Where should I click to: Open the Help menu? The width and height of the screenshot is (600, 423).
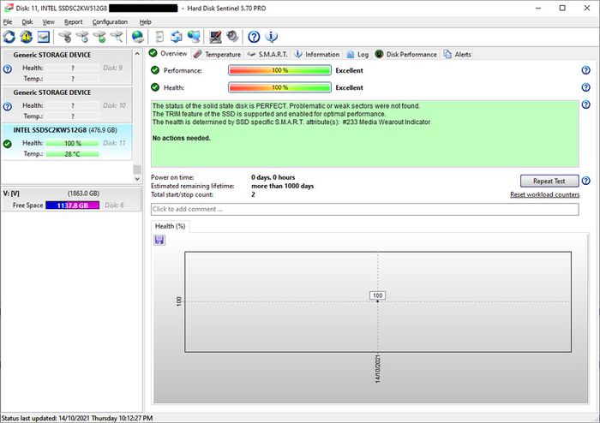pos(145,21)
